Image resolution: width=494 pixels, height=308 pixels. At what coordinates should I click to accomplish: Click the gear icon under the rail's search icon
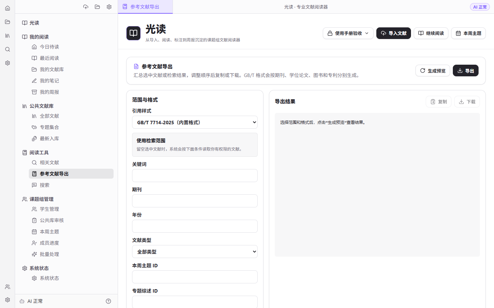click(x=8, y=63)
